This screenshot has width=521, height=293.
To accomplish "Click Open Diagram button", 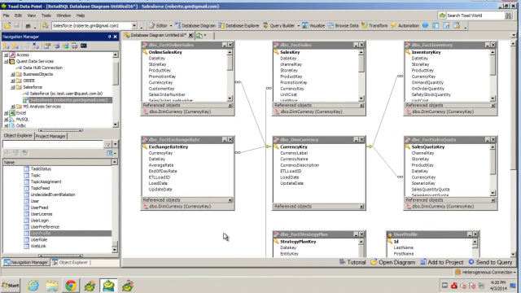I will 393,262.
